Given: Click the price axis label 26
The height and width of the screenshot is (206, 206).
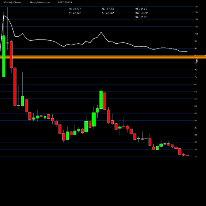Looking at the screenshot, I should 196,142.
